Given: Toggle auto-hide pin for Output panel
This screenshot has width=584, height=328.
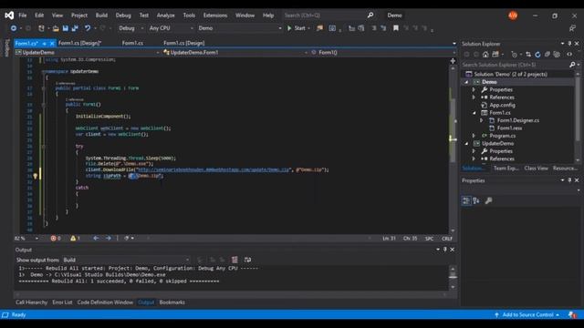Looking at the screenshot, I should coord(444,250).
